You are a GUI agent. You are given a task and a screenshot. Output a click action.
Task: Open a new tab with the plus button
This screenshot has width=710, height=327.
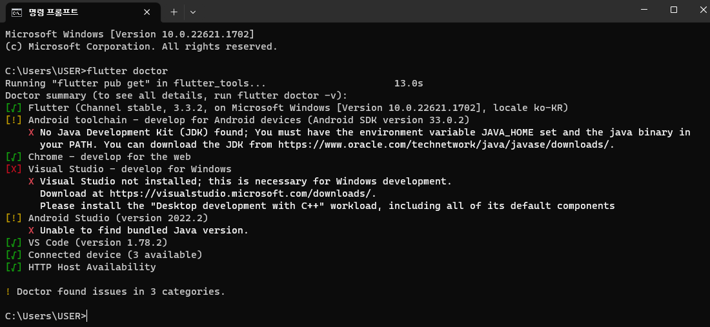[174, 12]
